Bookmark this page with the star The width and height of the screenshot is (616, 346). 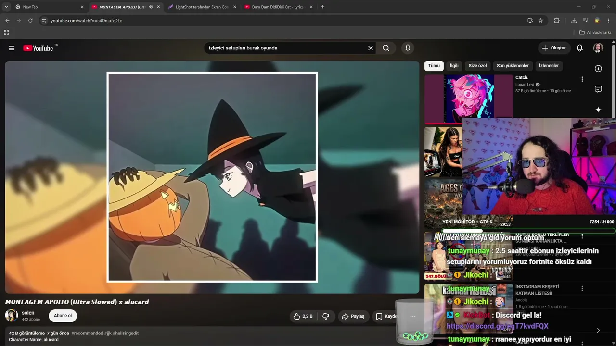[x=540, y=21]
